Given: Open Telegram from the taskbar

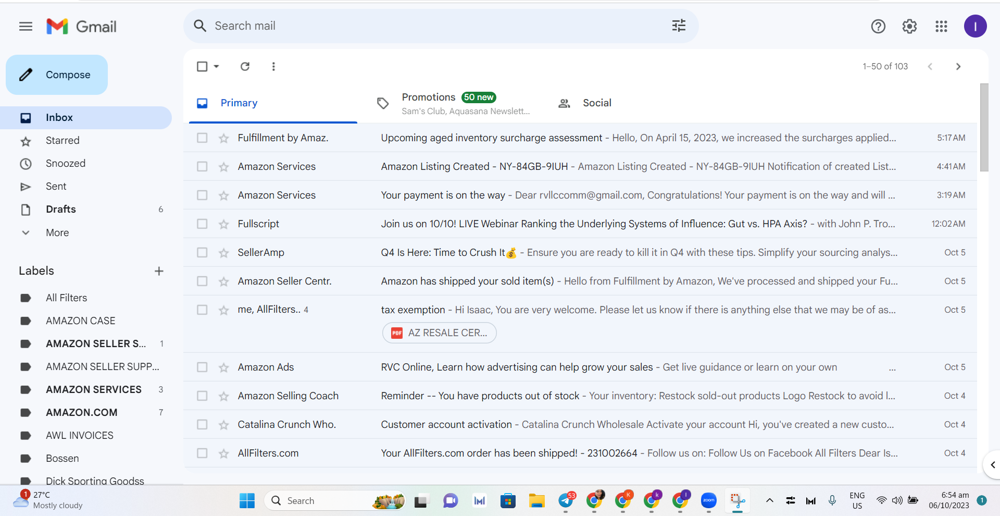Looking at the screenshot, I should [x=566, y=501].
